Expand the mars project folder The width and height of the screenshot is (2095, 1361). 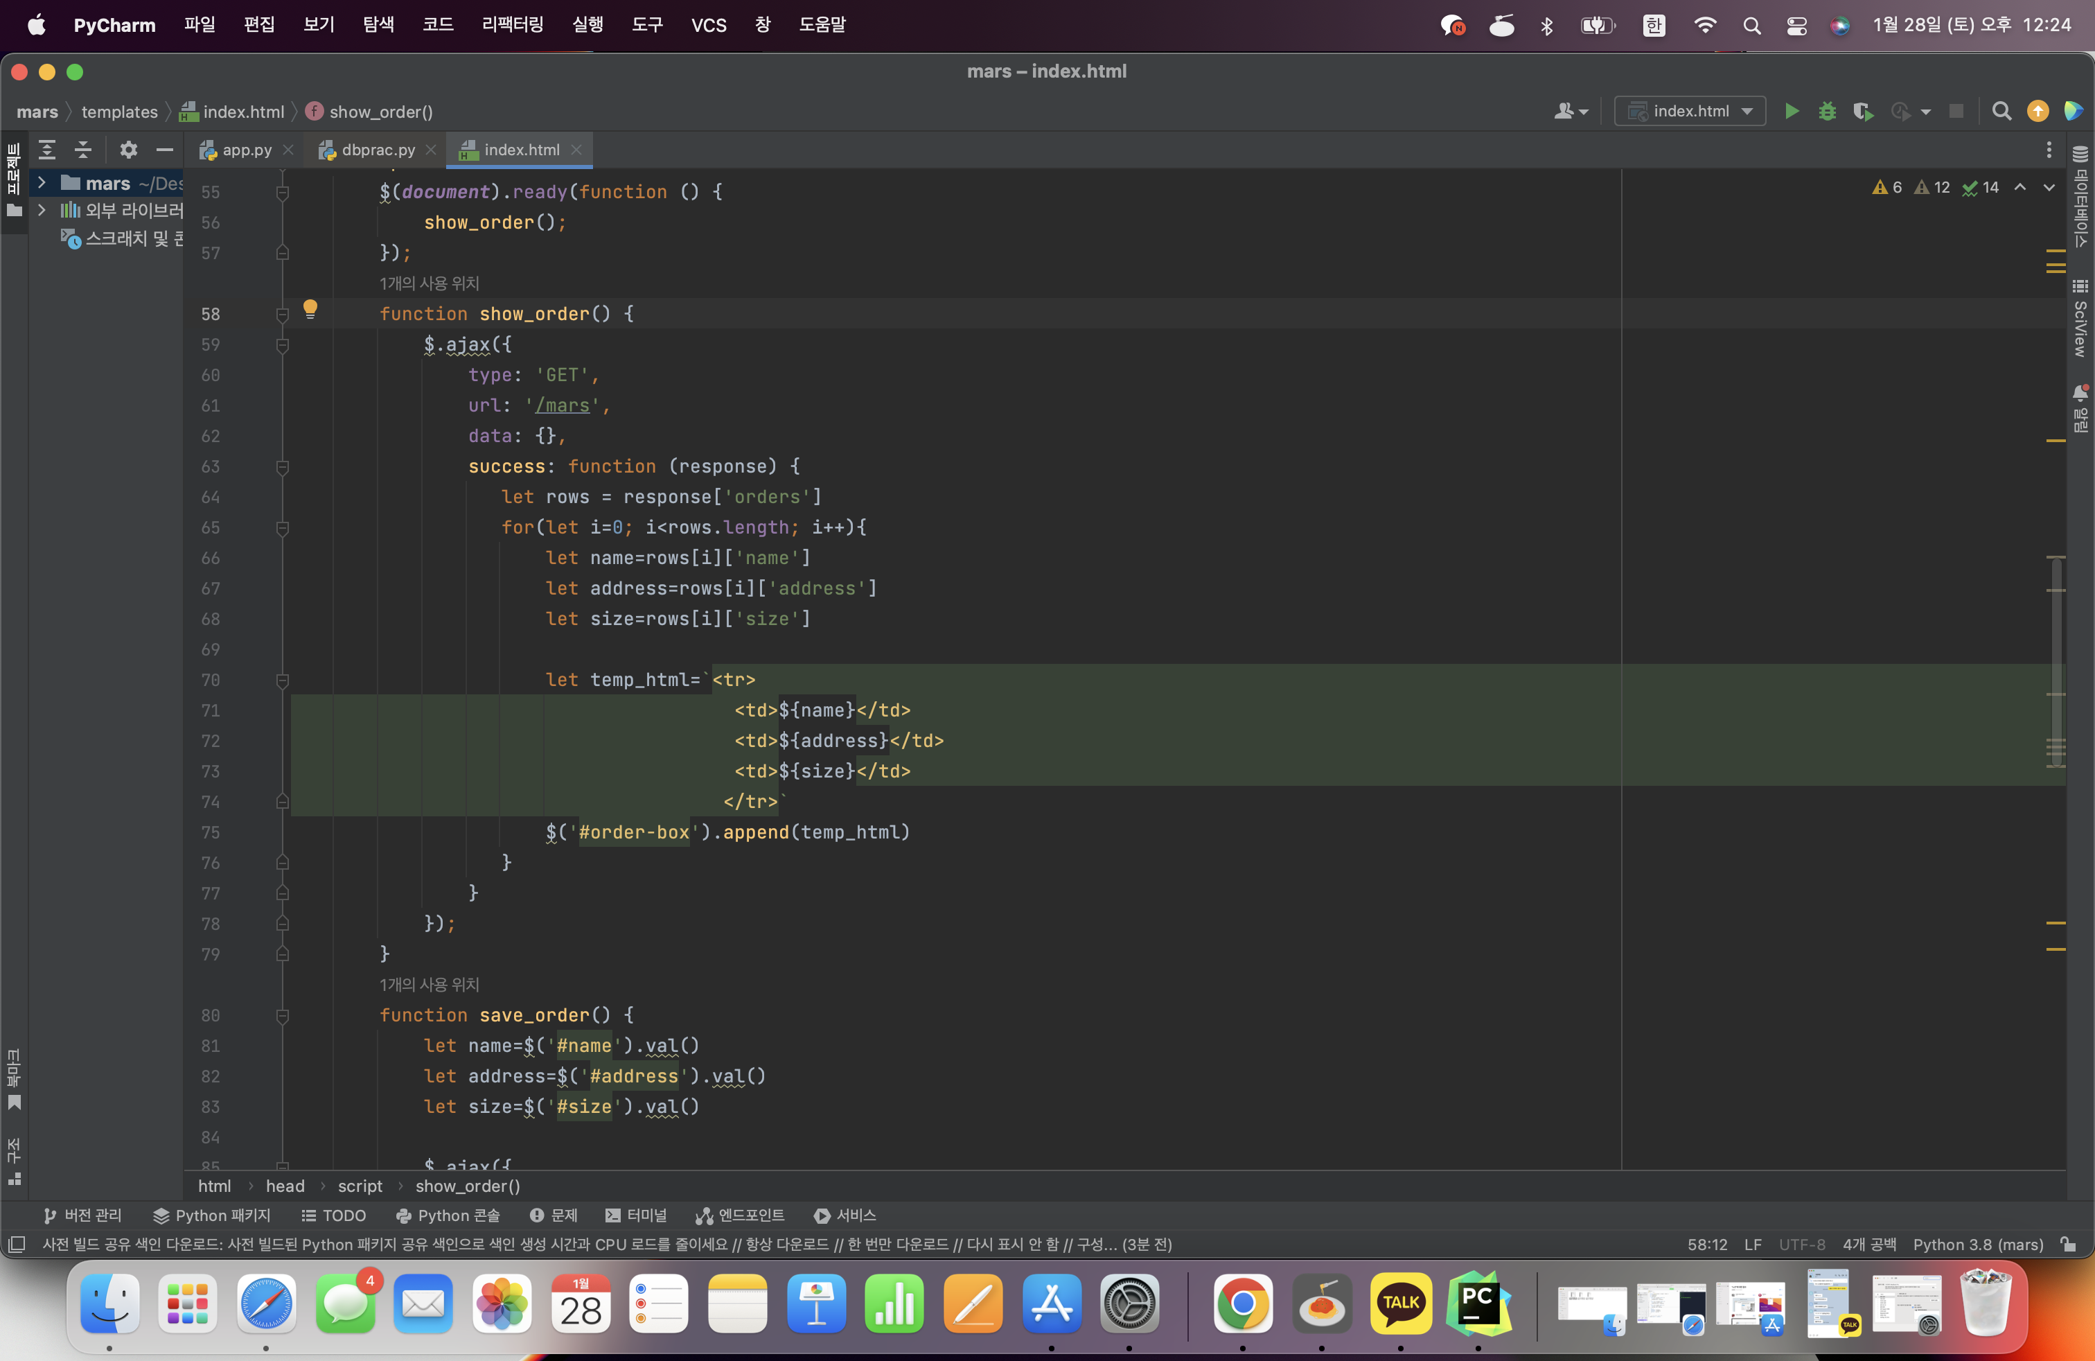coord(42,183)
